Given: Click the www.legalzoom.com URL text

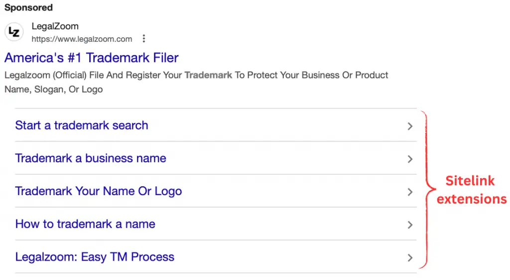Looking at the screenshot, I should 82,39.
